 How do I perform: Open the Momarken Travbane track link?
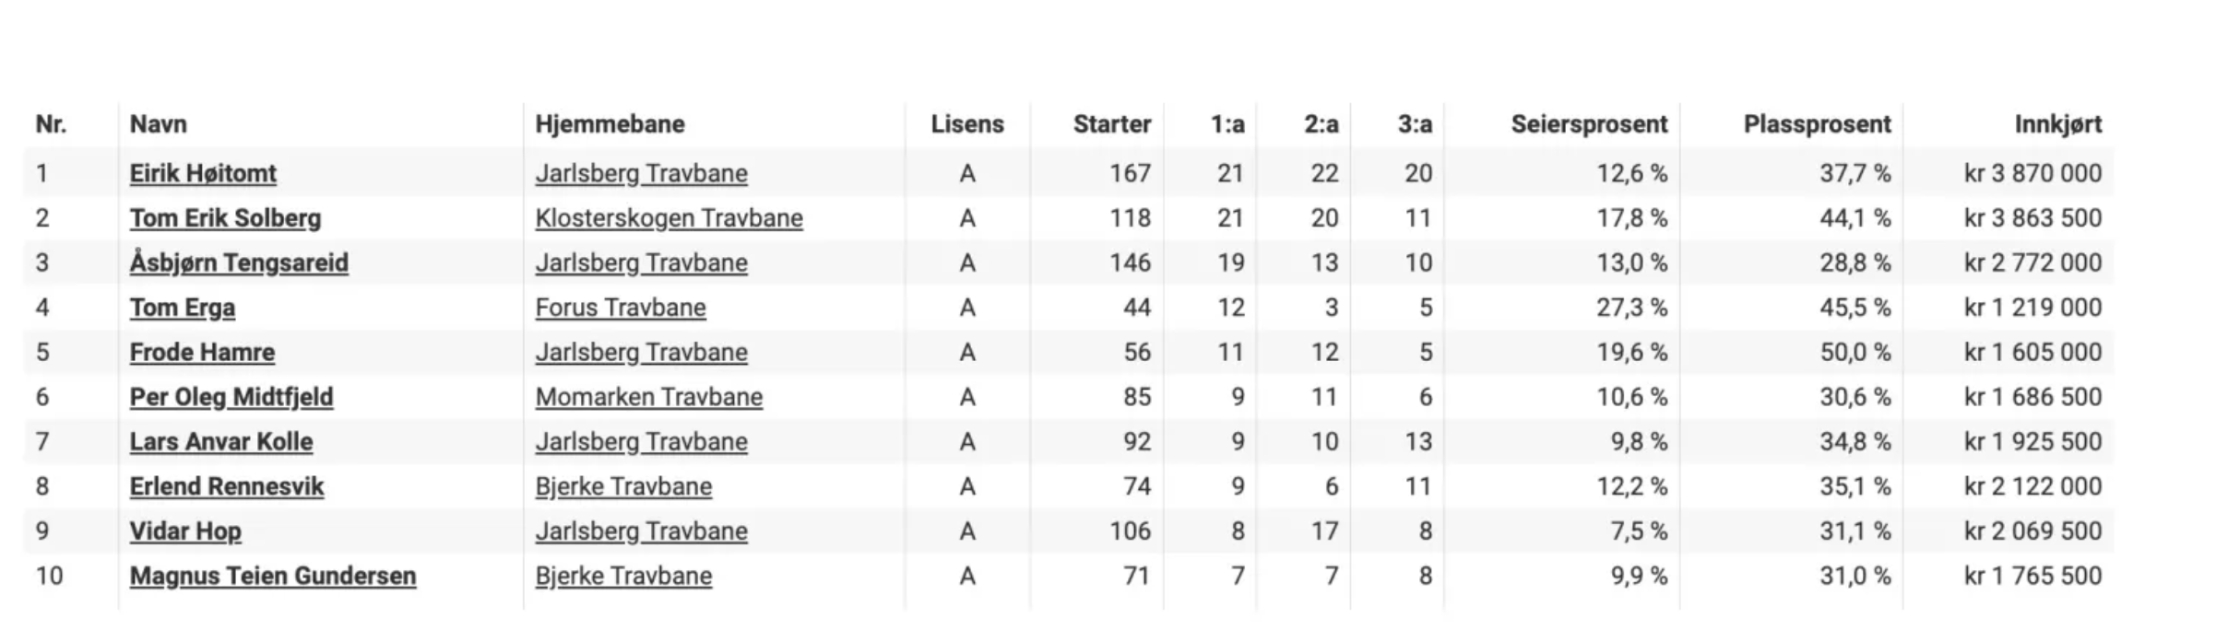tap(649, 397)
